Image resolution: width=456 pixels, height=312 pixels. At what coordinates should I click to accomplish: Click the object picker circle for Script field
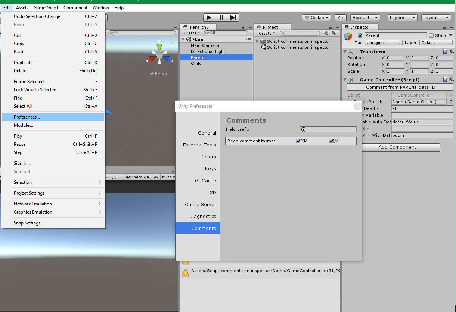(x=451, y=95)
